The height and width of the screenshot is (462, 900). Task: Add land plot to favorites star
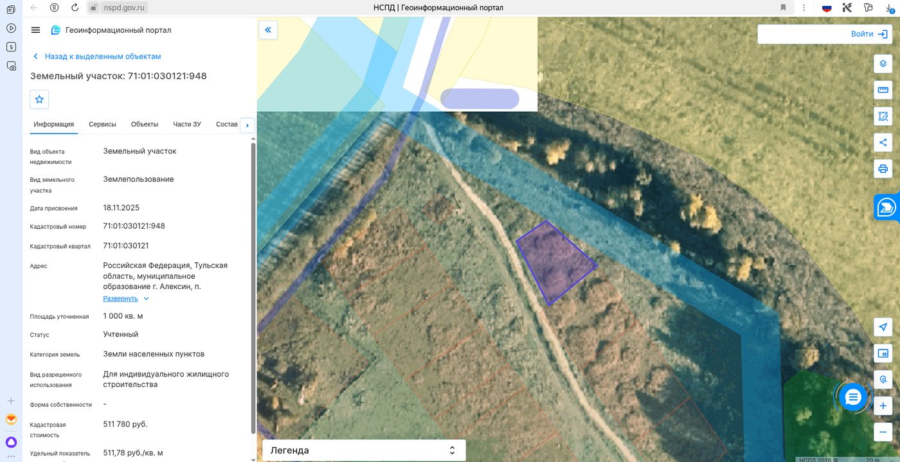click(x=39, y=100)
